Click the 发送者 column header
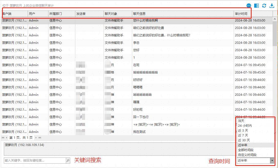Viewport: 278px width, 168px height. click(x=81, y=14)
